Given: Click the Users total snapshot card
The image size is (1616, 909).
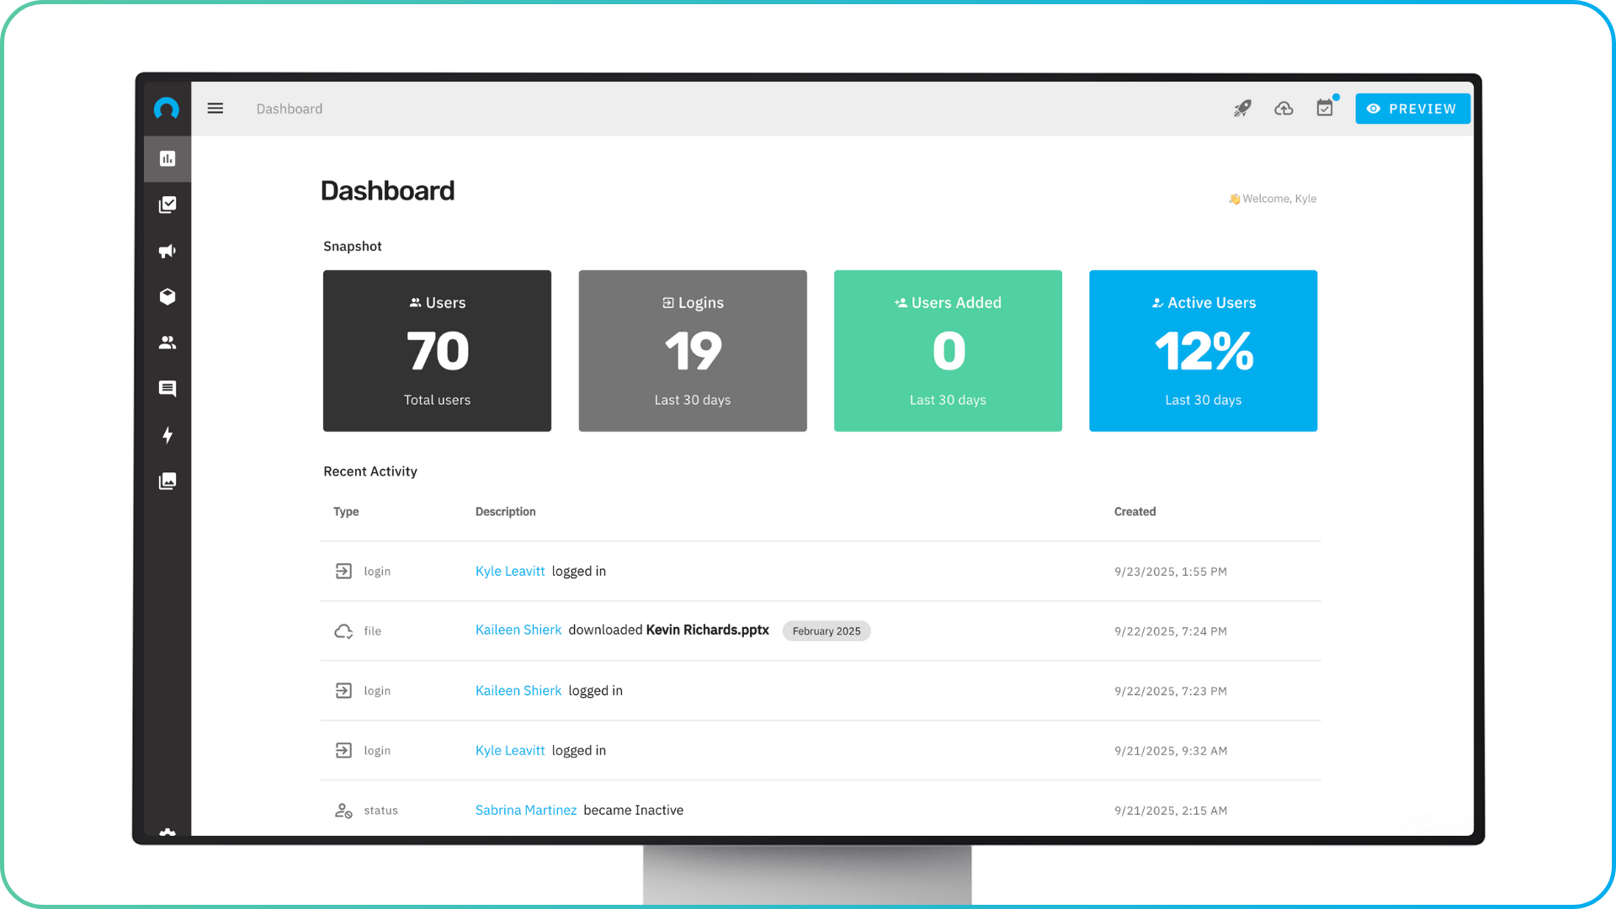Looking at the screenshot, I should tap(437, 351).
